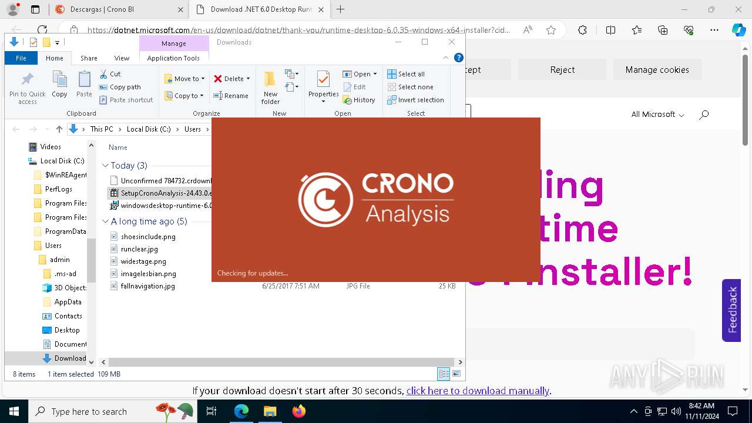Select runclear.jpg file

139,249
